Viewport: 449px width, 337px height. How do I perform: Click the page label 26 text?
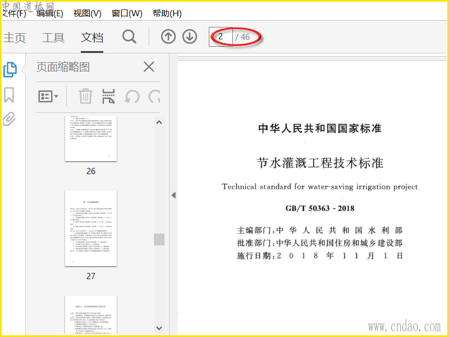click(x=91, y=171)
